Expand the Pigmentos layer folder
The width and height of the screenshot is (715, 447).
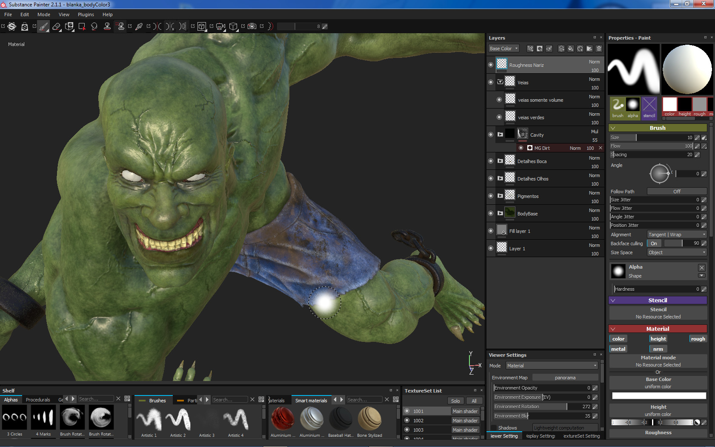pyautogui.click(x=500, y=196)
